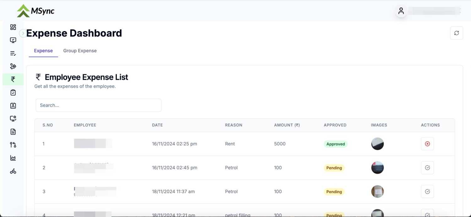
Task: Click the Search input field
Action: pyautogui.click(x=98, y=105)
